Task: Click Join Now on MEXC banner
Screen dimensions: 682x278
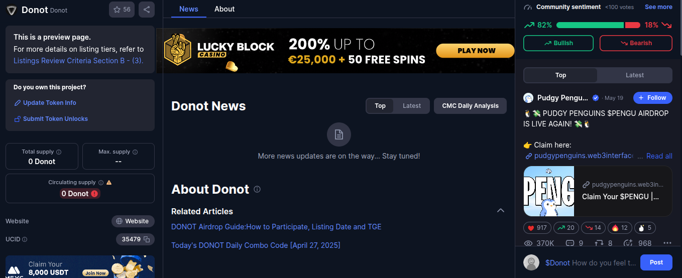Action: point(95,273)
